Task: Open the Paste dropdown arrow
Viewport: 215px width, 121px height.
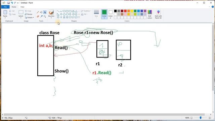Action: [5, 18]
